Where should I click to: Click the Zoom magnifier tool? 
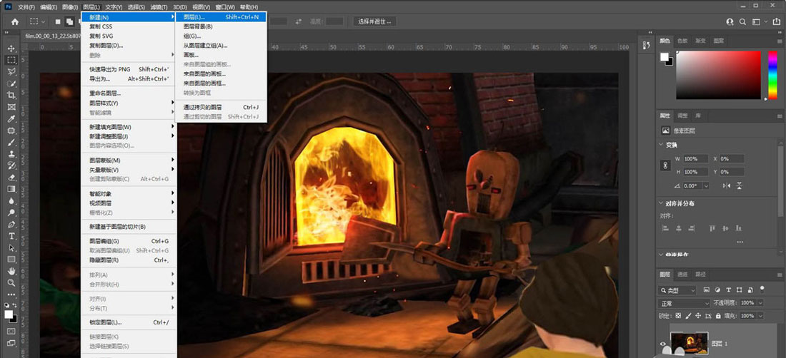pyautogui.click(x=11, y=283)
